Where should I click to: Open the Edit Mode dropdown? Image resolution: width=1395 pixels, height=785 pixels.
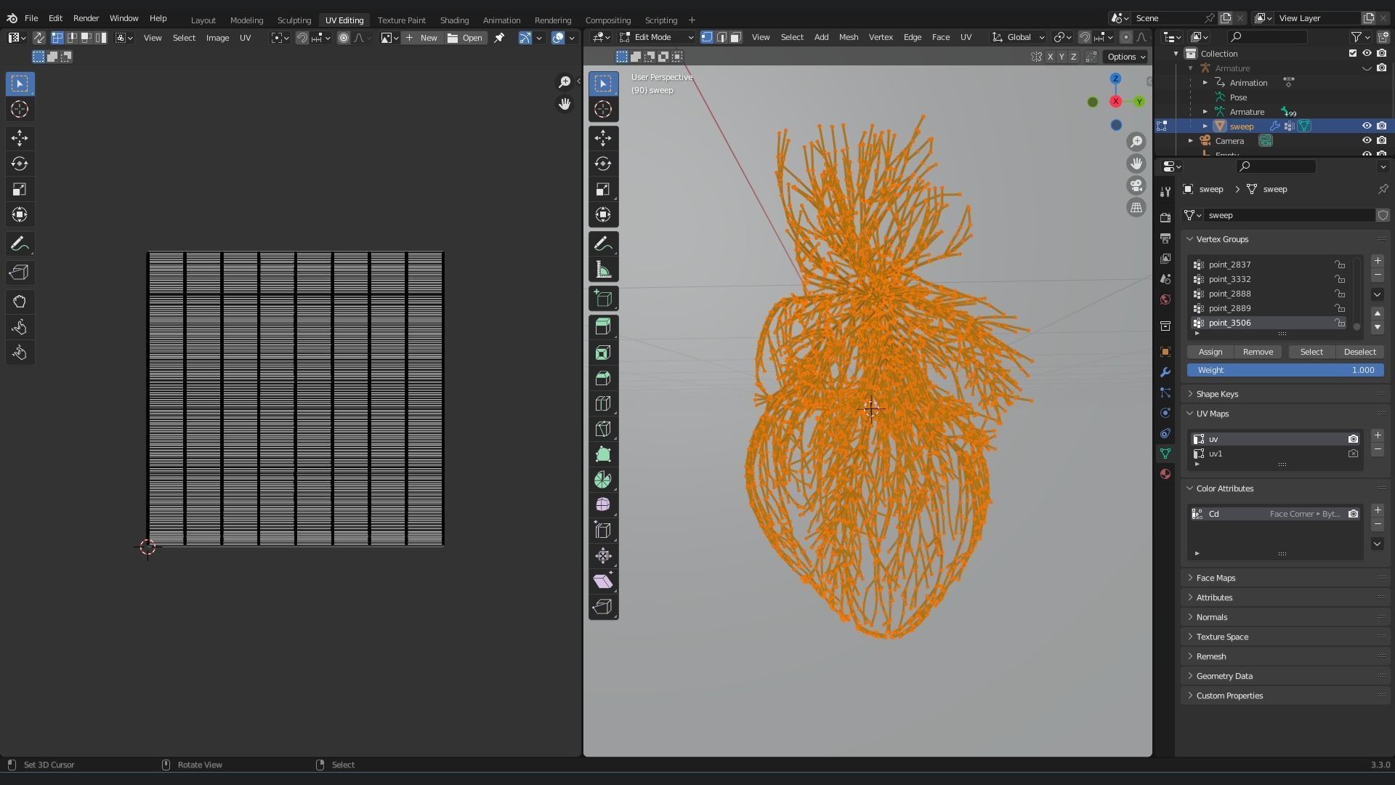point(656,37)
